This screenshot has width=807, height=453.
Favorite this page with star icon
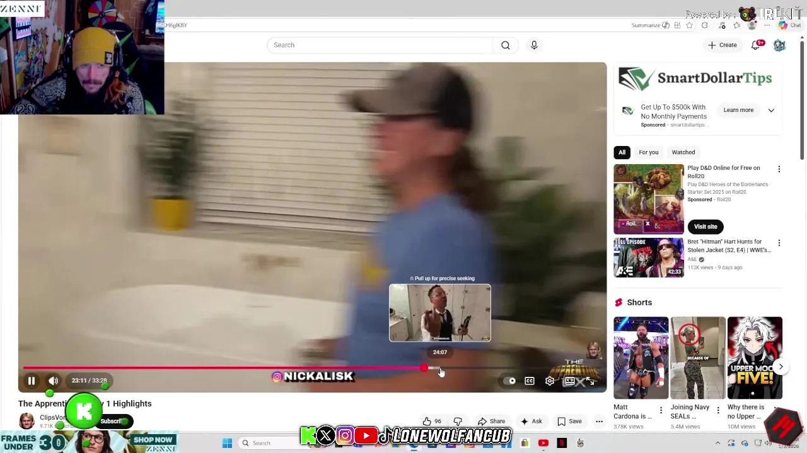tap(689, 25)
